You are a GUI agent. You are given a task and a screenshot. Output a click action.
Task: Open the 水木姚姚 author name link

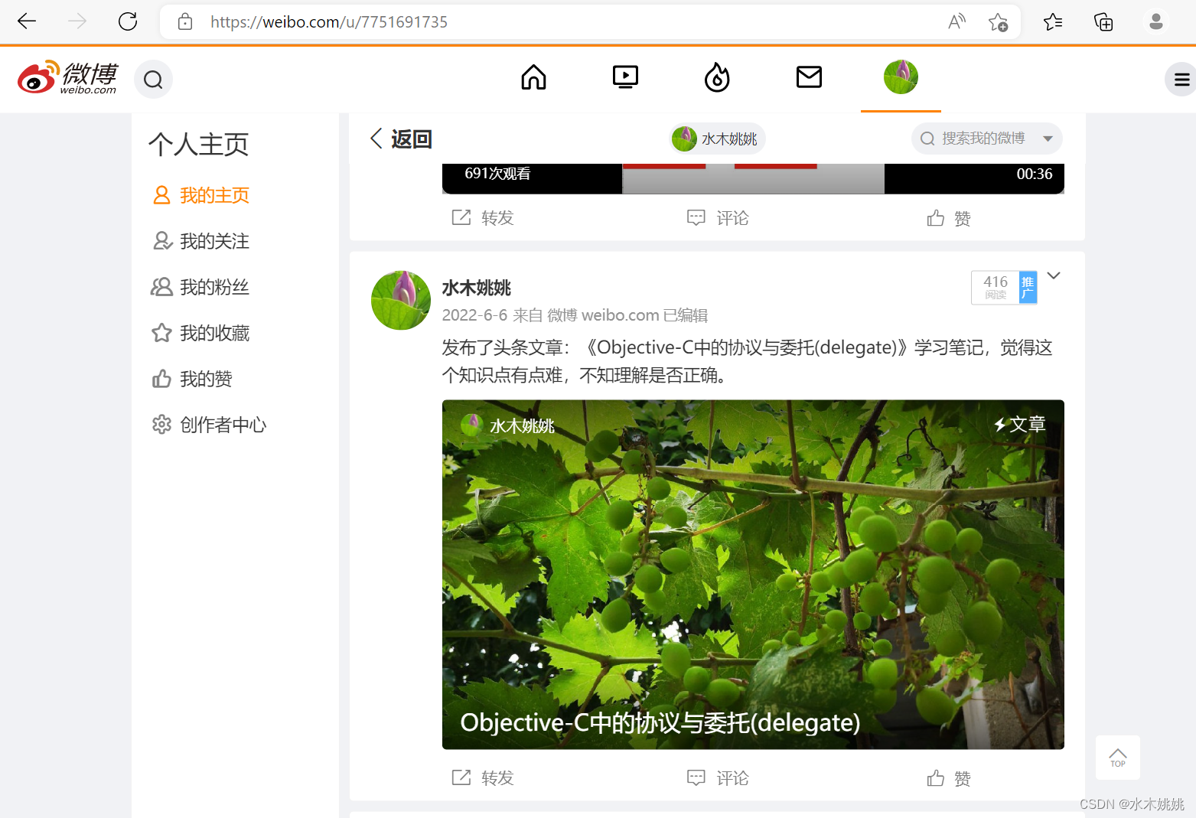tap(477, 288)
